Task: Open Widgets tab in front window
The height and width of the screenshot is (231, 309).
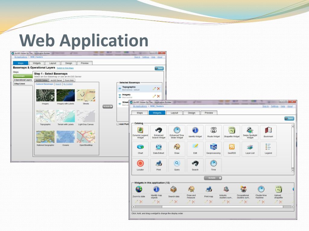Action: (157, 113)
